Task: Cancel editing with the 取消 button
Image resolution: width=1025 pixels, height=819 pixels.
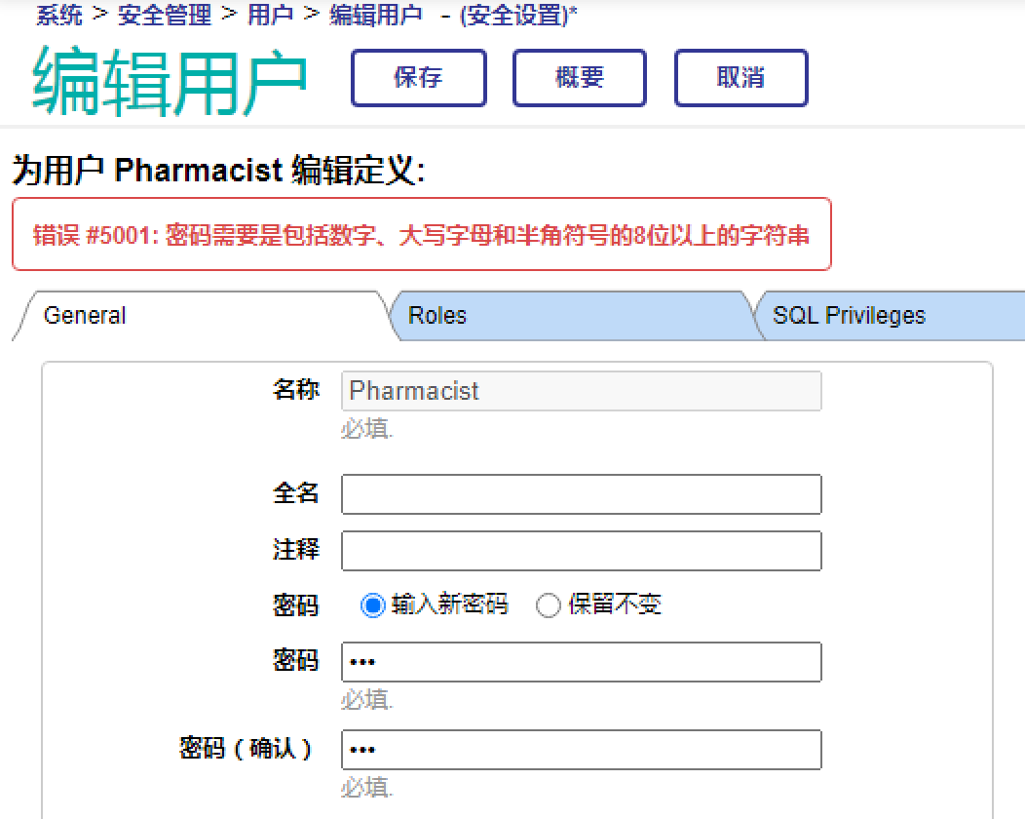Action: (x=740, y=78)
